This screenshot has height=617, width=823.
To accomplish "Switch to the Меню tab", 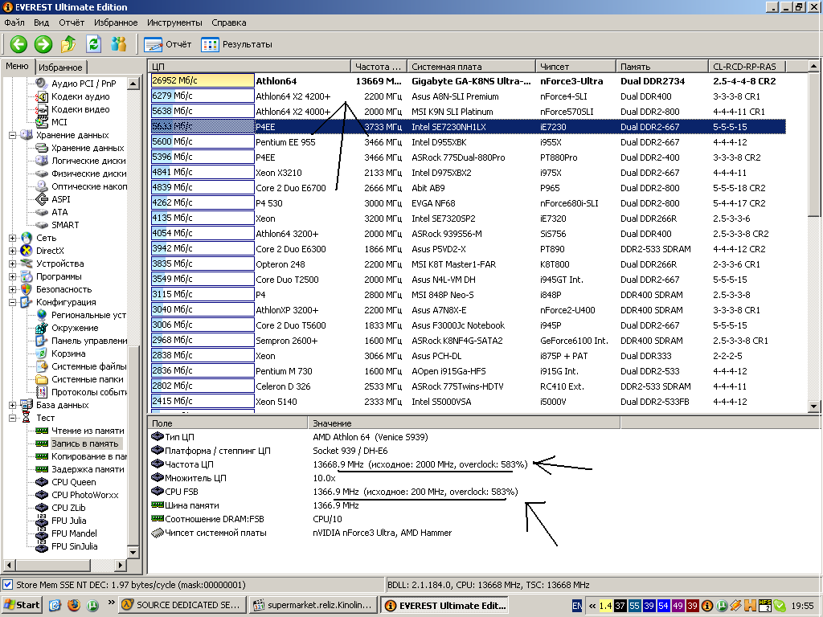I will click(x=18, y=66).
